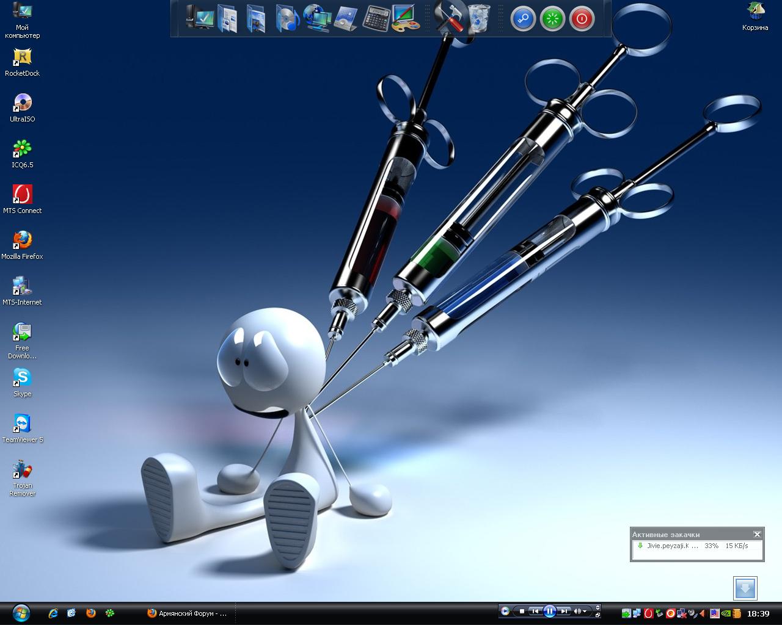782x625 pixels.
Task: Click the Recycle Bin icon in the top dock
Action: pyautogui.click(x=480, y=18)
